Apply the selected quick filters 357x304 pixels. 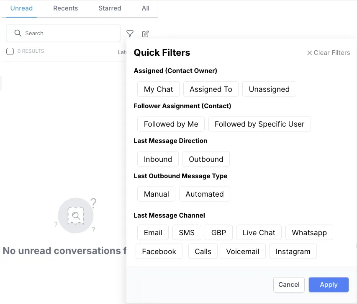pos(329,284)
